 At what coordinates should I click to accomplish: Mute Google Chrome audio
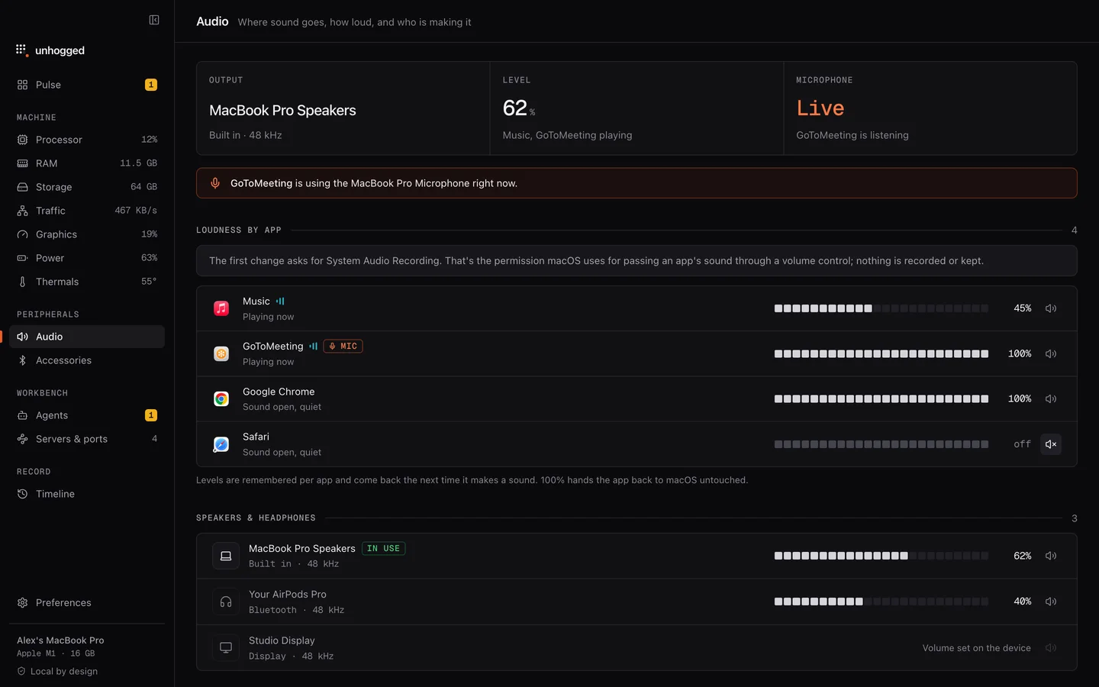[x=1051, y=398]
